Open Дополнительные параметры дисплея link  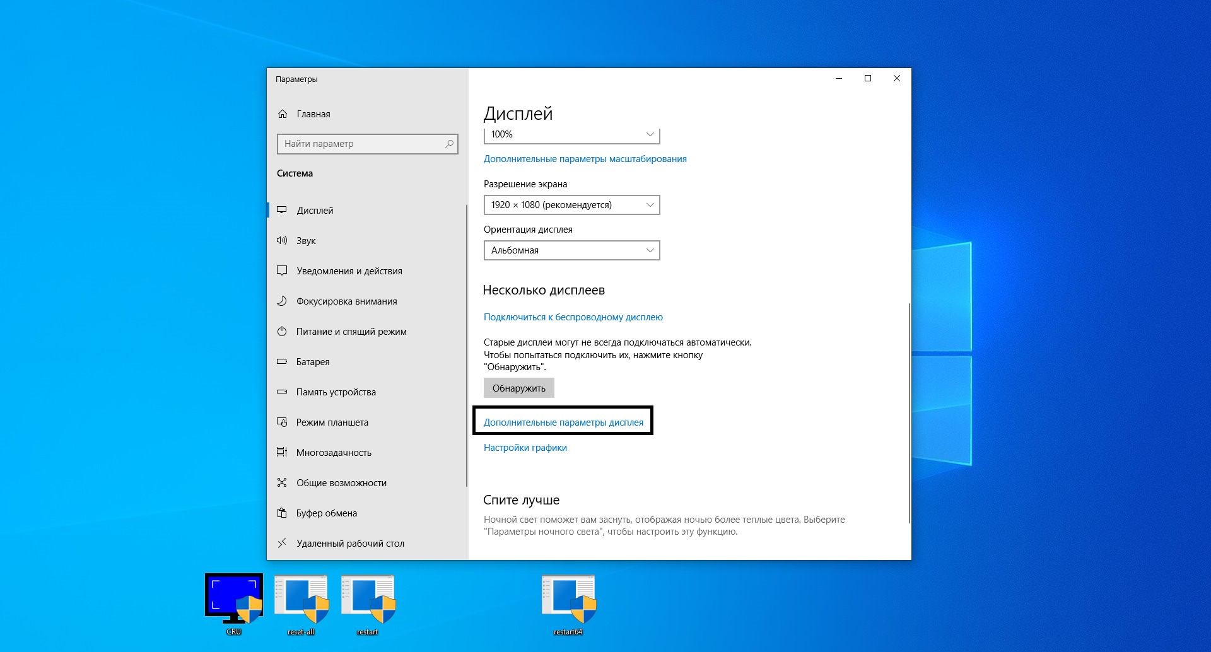click(563, 422)
